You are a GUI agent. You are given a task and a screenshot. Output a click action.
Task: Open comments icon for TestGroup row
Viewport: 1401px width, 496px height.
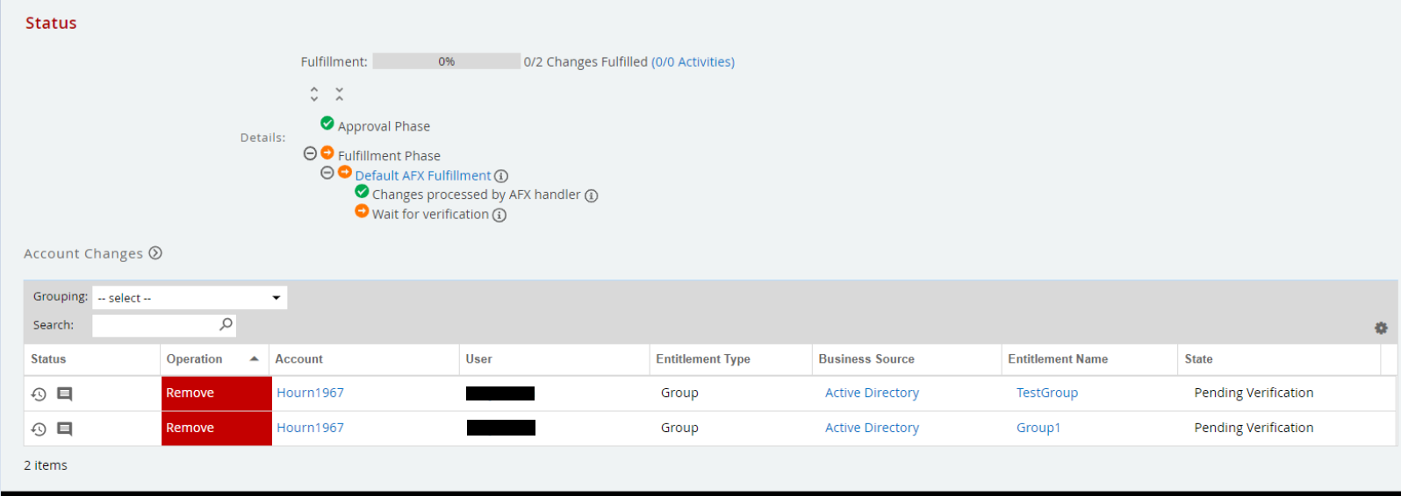coord(64,394)
